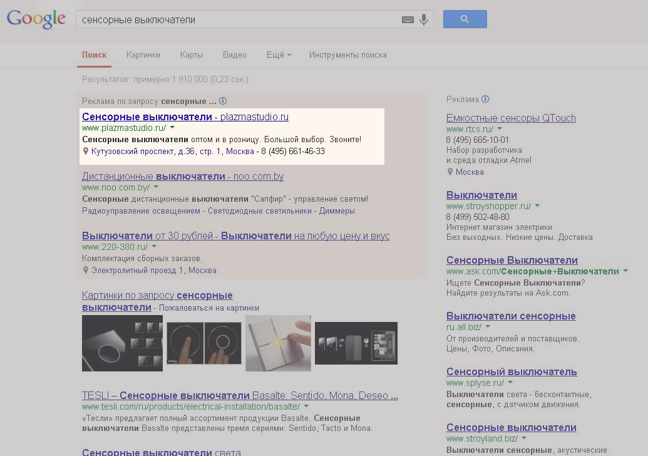This screenshot has width=648, height=456.
Task: Open Картинки по запросу сенсорные выключатели link
Action: coord(157,301)
